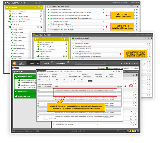Open the Microsoft Azure Active Directory component dropdown

pos(118,68)
